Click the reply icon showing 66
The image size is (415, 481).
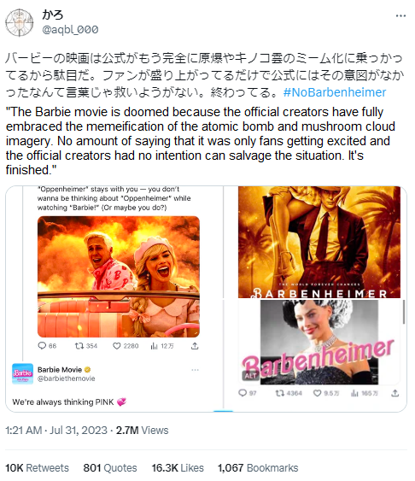[x=42, y=346]
